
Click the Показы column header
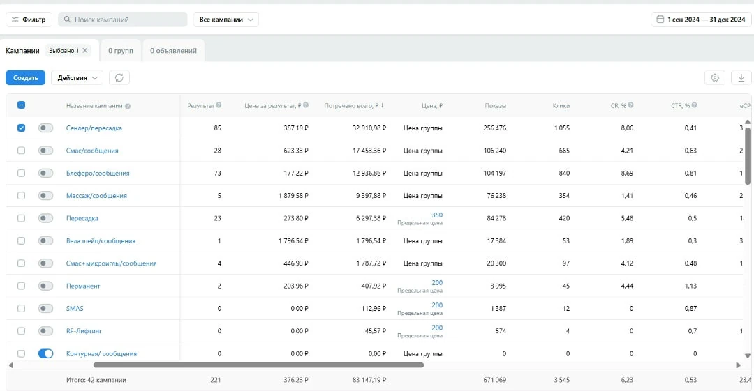click(x=495, y=106)
